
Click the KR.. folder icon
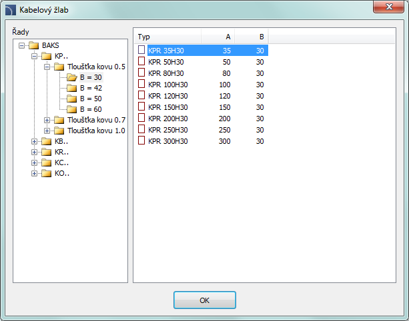coord(47,153)
